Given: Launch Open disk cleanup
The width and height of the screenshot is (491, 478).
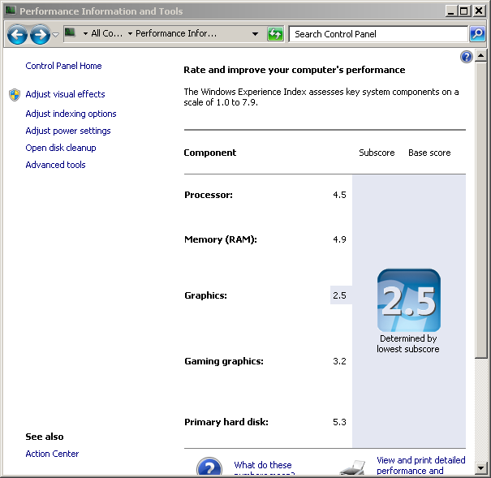Looking at the screenshot, I should tap(61, 148).
